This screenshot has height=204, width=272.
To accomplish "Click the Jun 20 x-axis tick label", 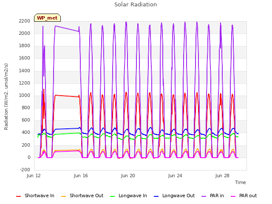I will tap(128, 176).
